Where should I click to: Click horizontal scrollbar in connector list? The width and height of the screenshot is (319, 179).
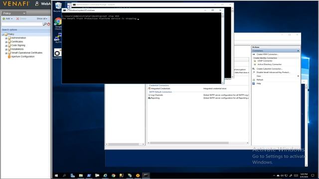(x=189, y=143)
